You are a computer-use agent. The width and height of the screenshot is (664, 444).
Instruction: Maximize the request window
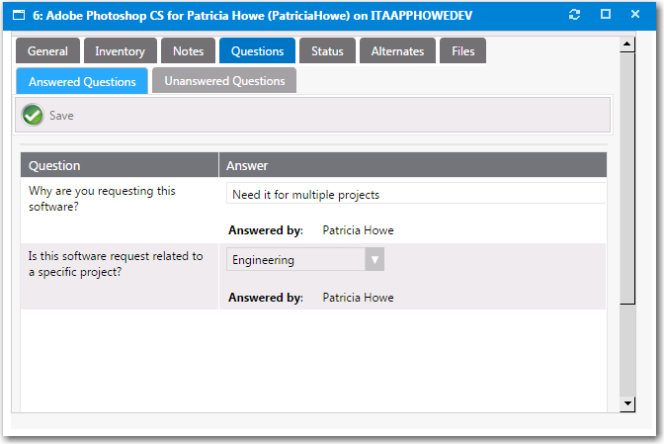[x=606, y=15]
